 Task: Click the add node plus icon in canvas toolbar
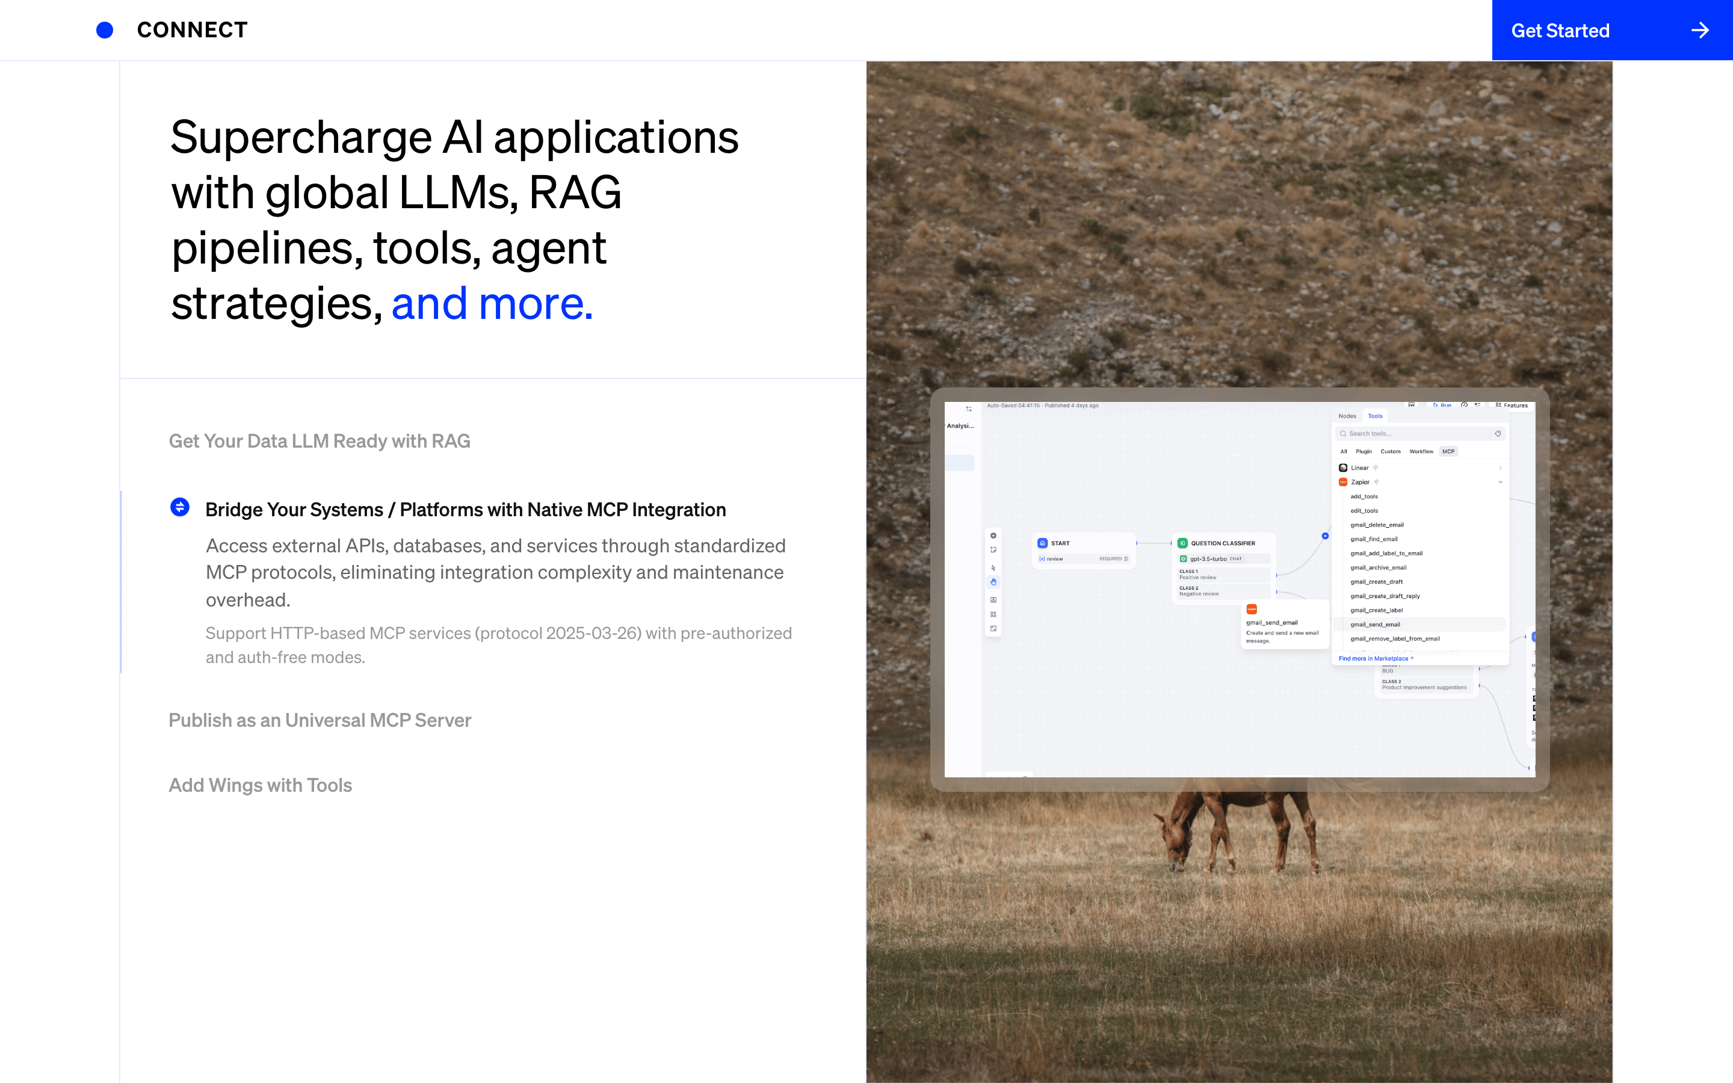point(993,535)
